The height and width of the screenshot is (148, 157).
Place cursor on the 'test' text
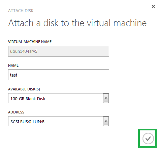click(13, 75)
